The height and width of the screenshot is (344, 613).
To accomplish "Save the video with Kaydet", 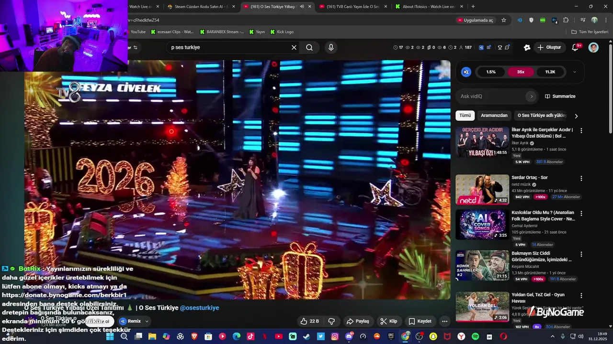I will (x=420, y=321).
